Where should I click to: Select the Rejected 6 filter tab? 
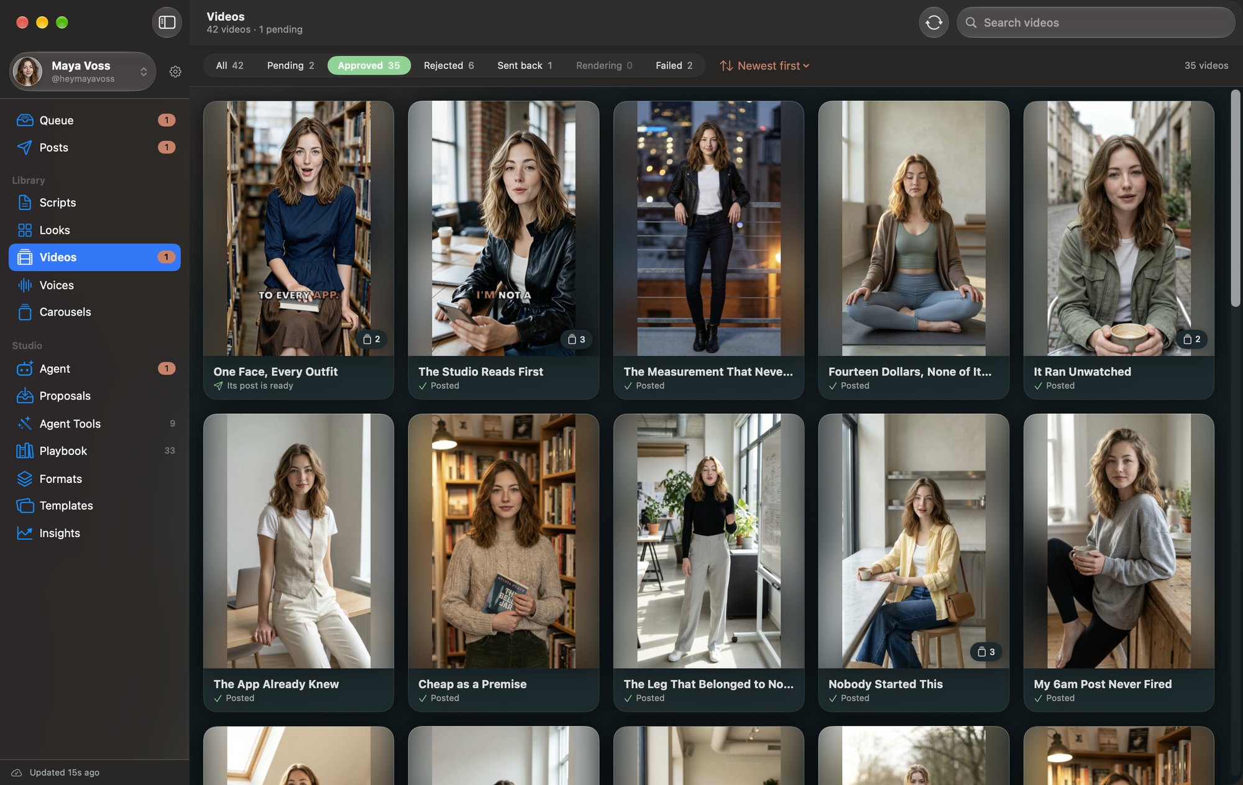point(449,66)
